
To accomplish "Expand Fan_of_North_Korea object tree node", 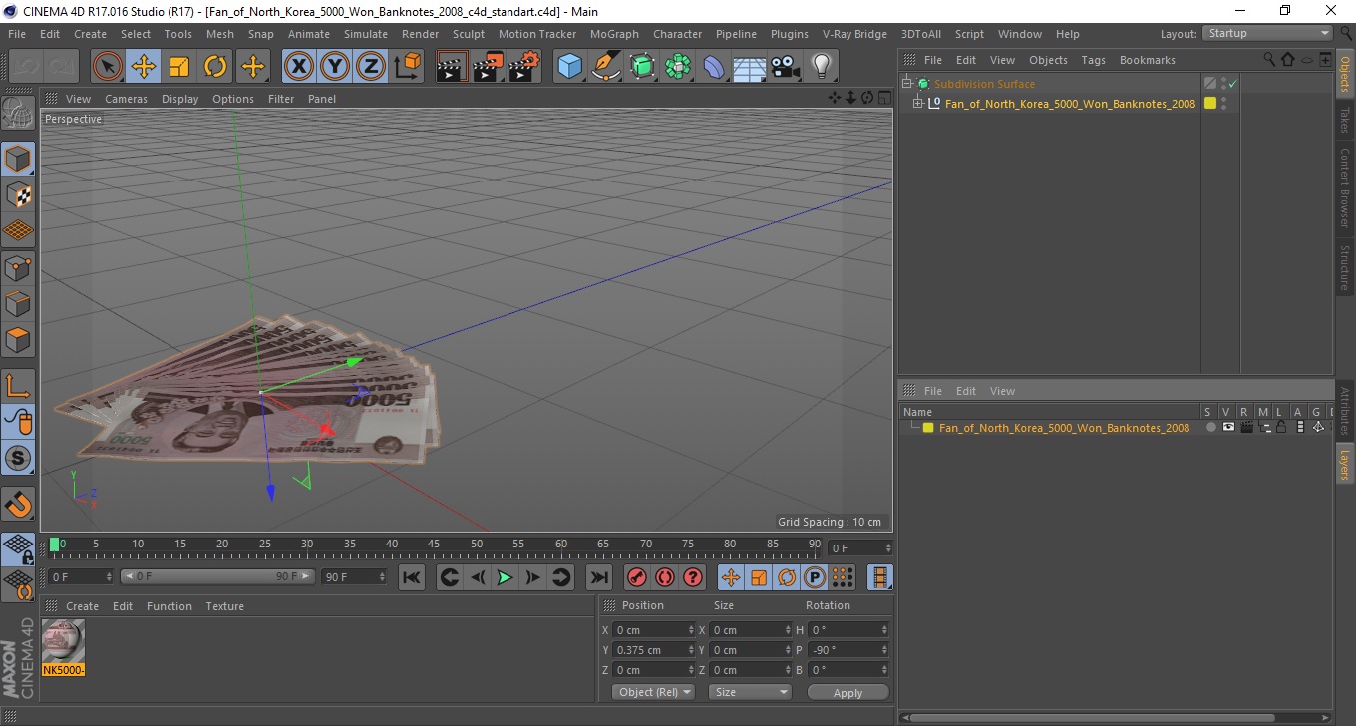I will pos(918,104).
